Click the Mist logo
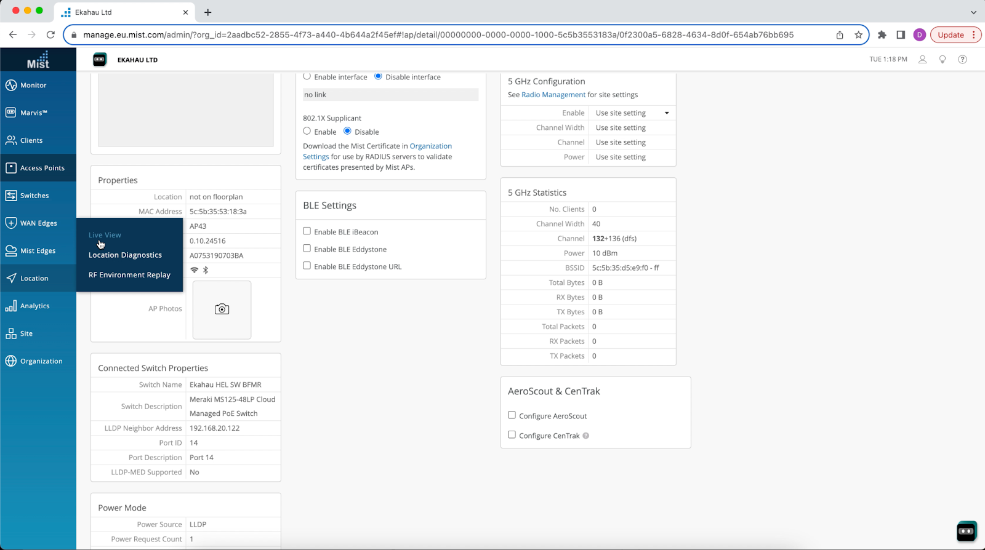985x550 pixels. coord(38,60)
